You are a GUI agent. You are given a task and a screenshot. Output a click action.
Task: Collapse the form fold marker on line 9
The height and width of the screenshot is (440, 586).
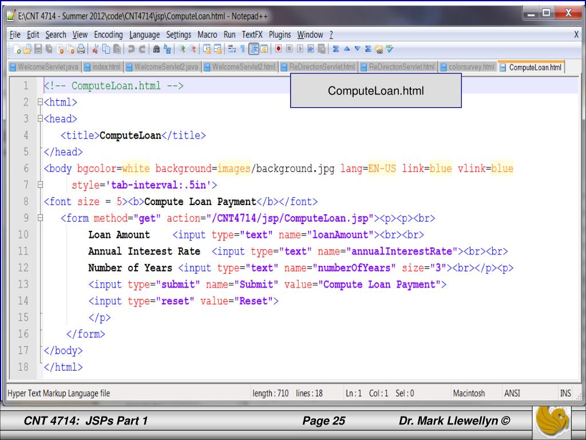click(x=40, y=218)
